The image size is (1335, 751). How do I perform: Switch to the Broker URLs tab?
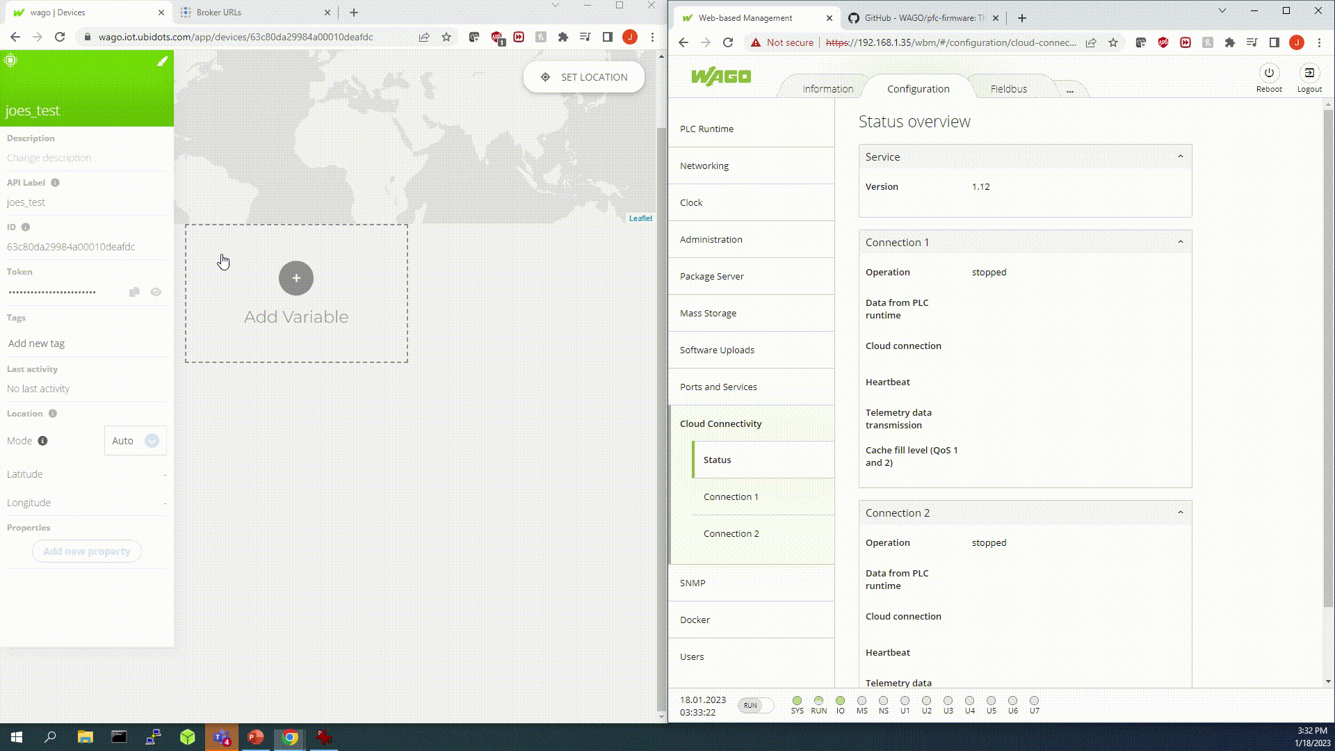tap(255, 13)
